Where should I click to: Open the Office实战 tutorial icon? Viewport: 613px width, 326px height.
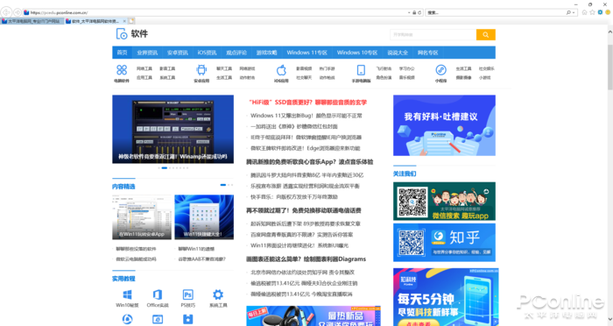158,294
